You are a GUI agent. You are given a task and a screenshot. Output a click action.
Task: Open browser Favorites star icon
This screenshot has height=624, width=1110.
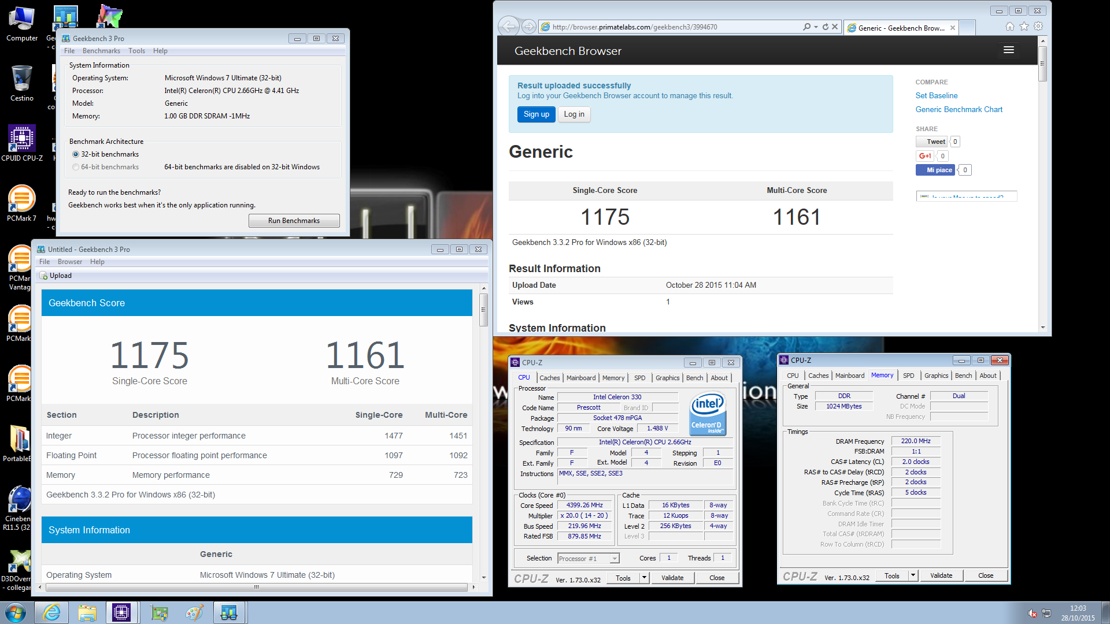tap(1024, 27)
